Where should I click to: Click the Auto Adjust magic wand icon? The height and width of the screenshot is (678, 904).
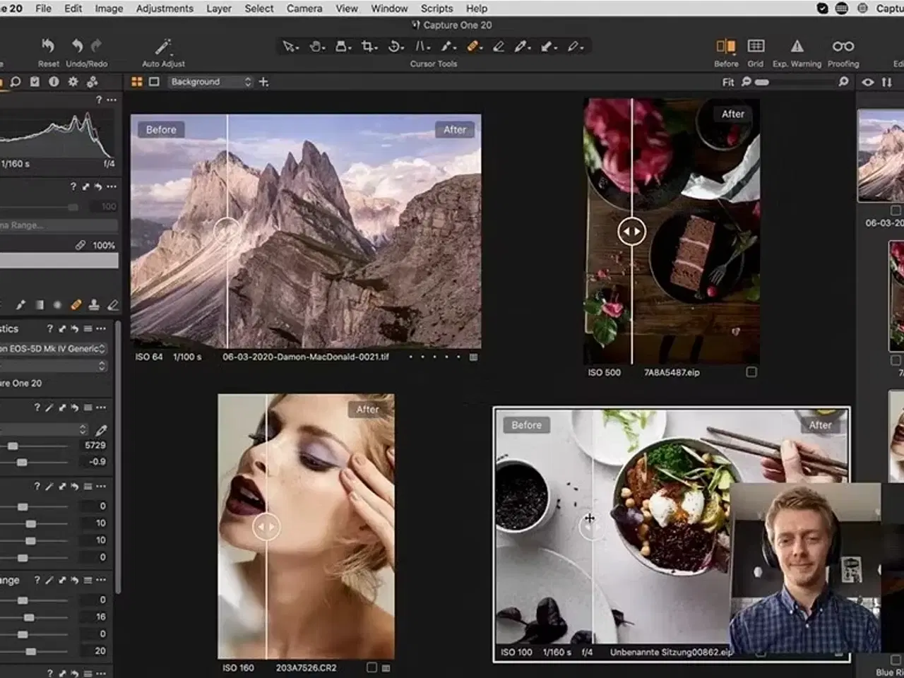163,47
